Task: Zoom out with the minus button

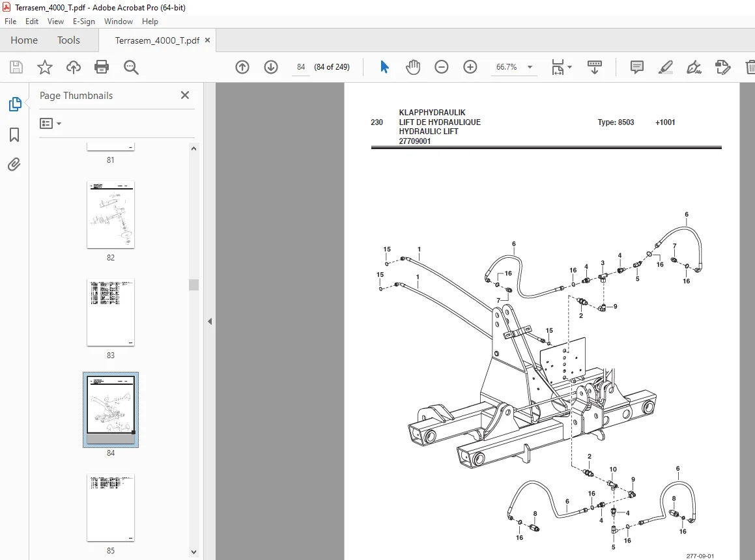Action: tap(442, 67)
